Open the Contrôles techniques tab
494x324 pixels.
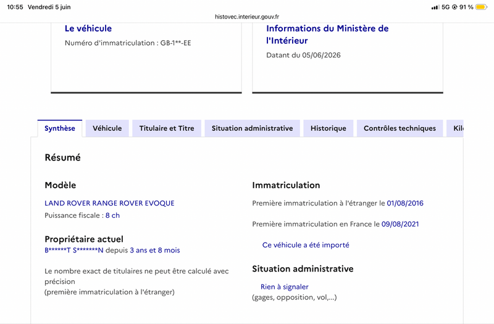pyautogui.click(x=400, y=128)
